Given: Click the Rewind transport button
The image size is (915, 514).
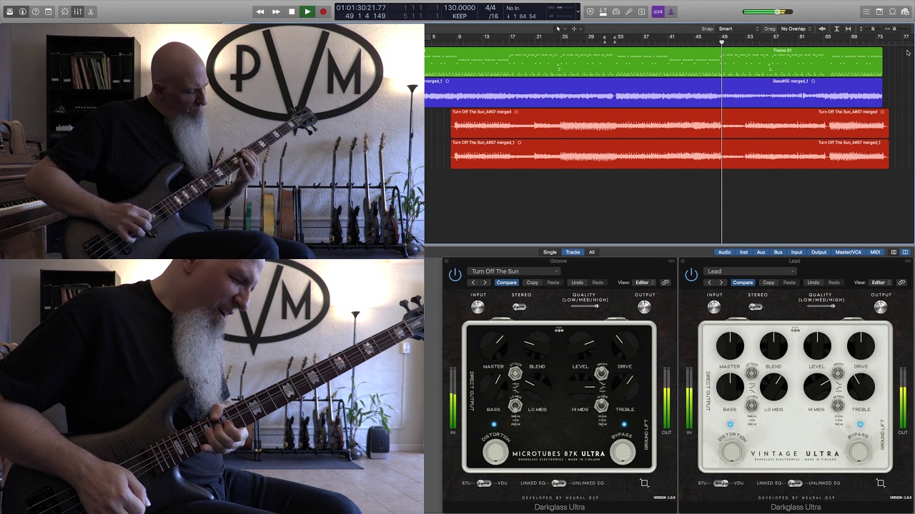Looking at the screenshot, I should coord(260,11).
